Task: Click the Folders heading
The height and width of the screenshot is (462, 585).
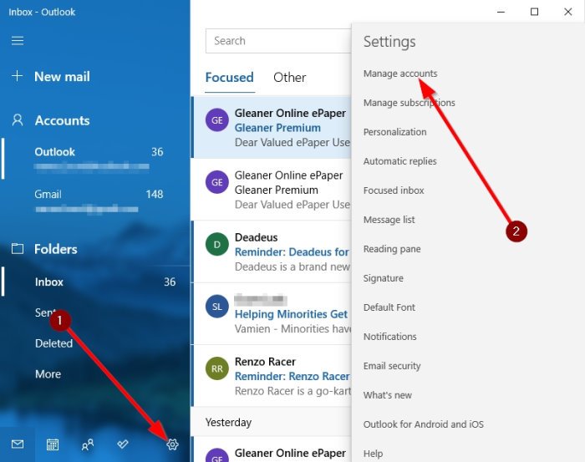Action: pyautogui.click(x=56, y=249)
